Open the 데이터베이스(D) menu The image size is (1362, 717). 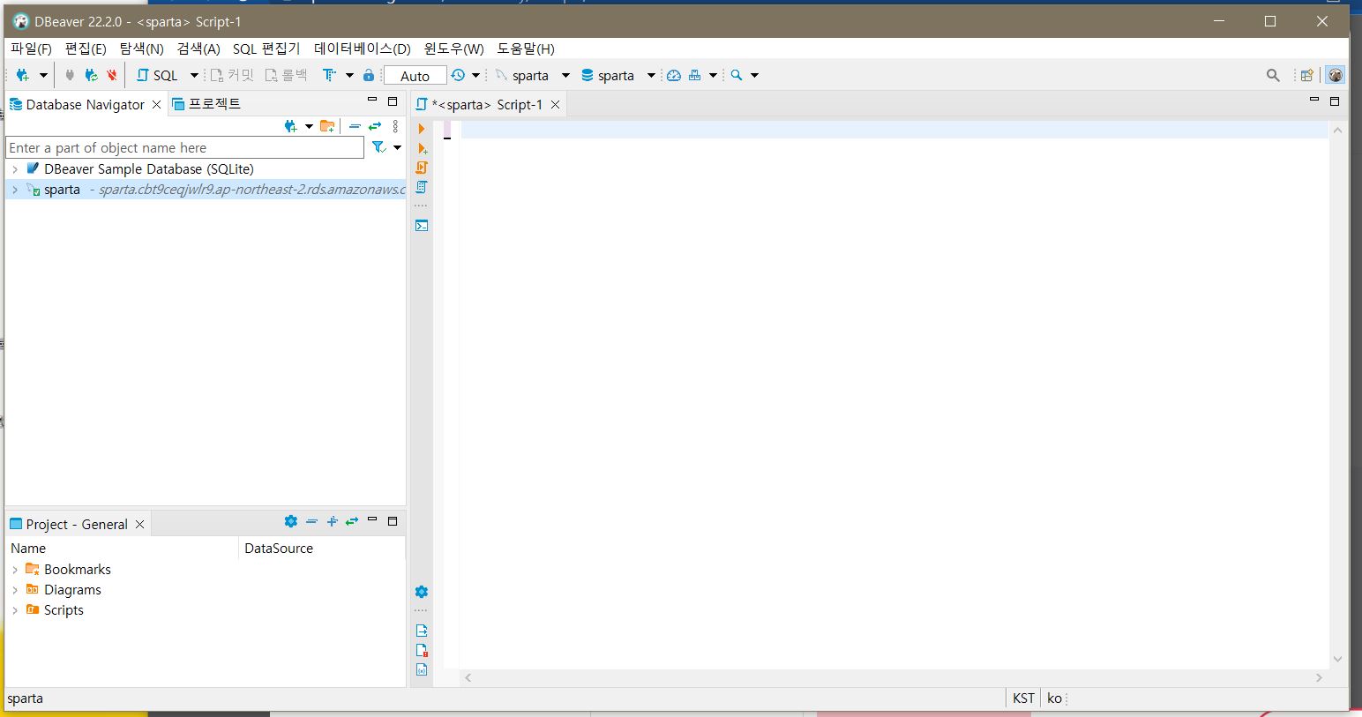363,49
